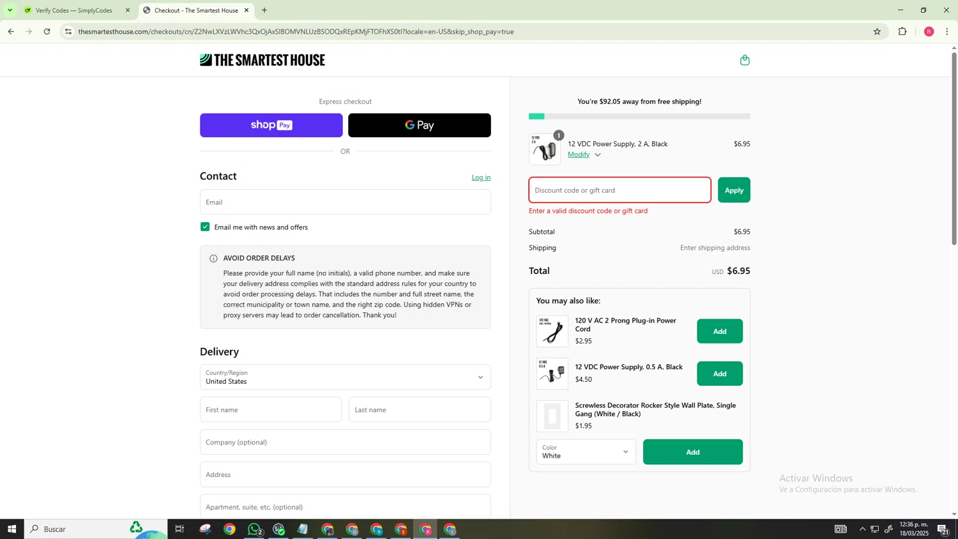This screenshot has width=958, height=539.
Task: Click the Wall Plate product thumbnail
Action: coord(552,416)
